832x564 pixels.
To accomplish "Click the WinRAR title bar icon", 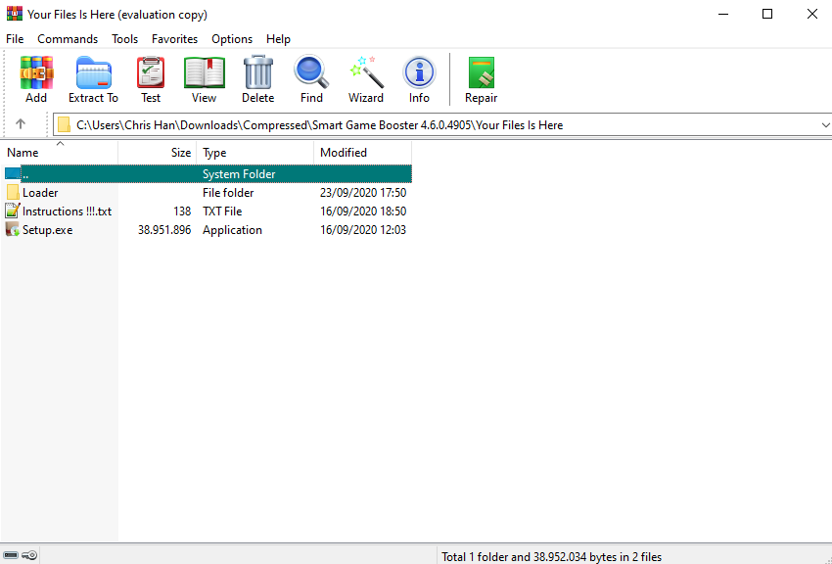I will 15,14.
